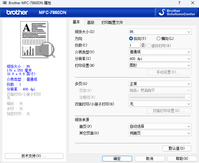Click the 默认值(D) button
The image size is (199, 163).
click(x=177, y=148)
